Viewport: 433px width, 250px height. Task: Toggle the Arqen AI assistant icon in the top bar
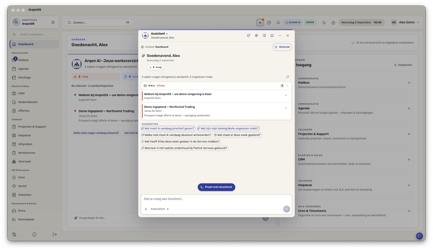pos(260,23)
